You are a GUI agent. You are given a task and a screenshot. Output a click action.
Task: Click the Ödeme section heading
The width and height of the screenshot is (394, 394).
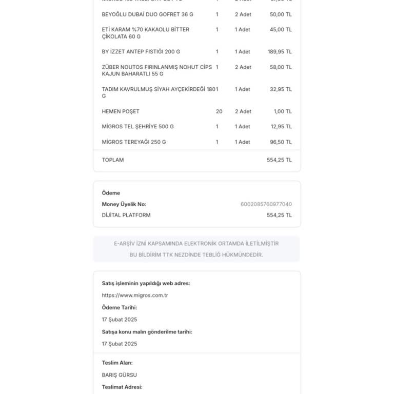pyautogui.click(x=111, y=193)
